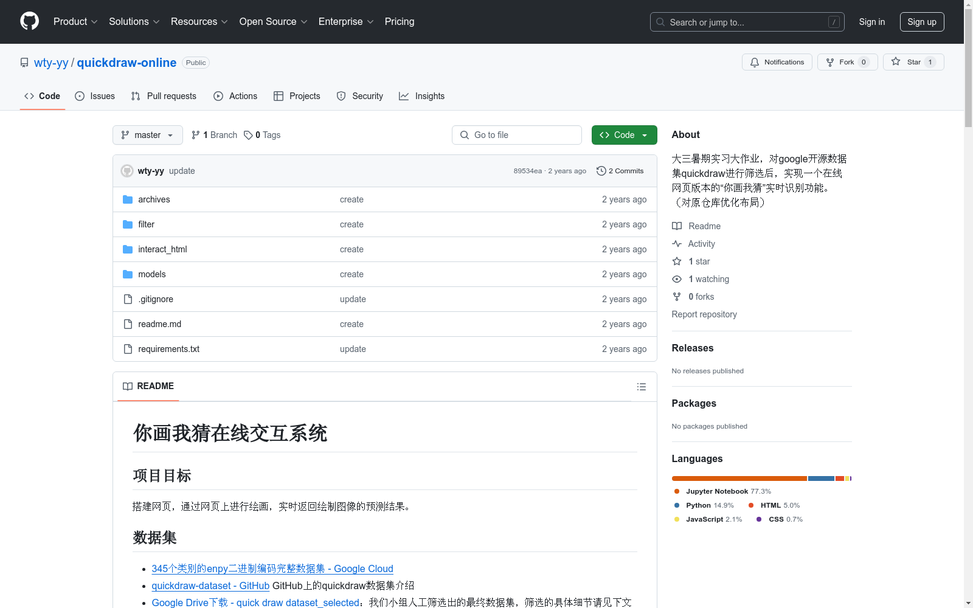Click the Star icon

896,61
